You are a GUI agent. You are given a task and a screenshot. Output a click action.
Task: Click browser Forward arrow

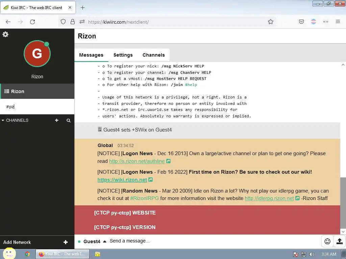[x=20, y=22]
